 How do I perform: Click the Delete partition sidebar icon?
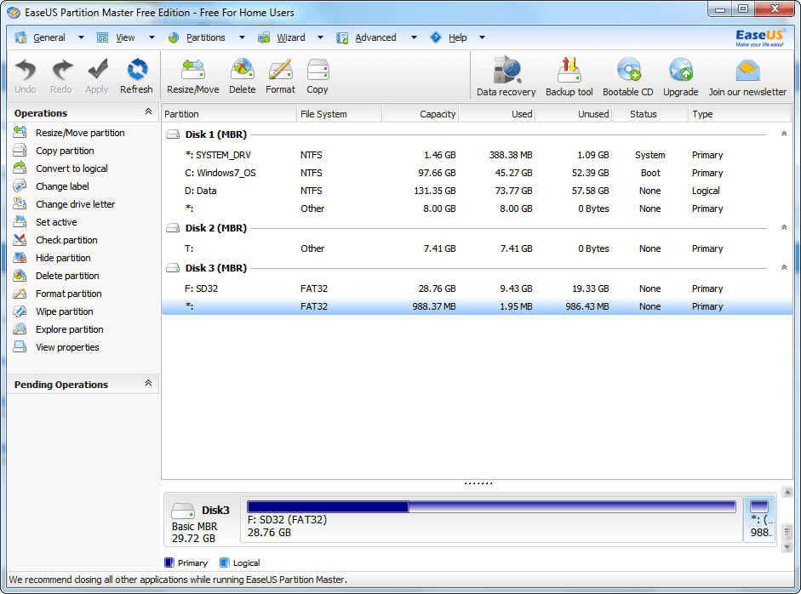click(20, 275)
